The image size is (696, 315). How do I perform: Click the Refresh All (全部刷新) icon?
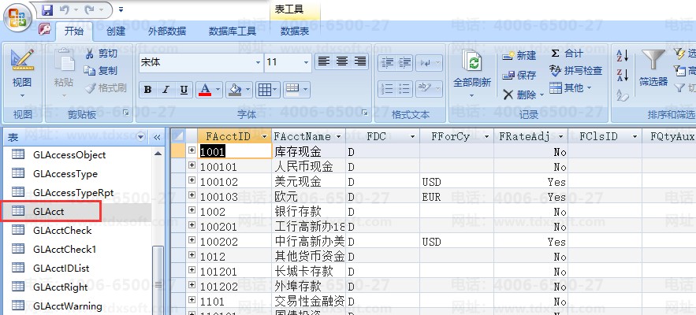point(472,63)
